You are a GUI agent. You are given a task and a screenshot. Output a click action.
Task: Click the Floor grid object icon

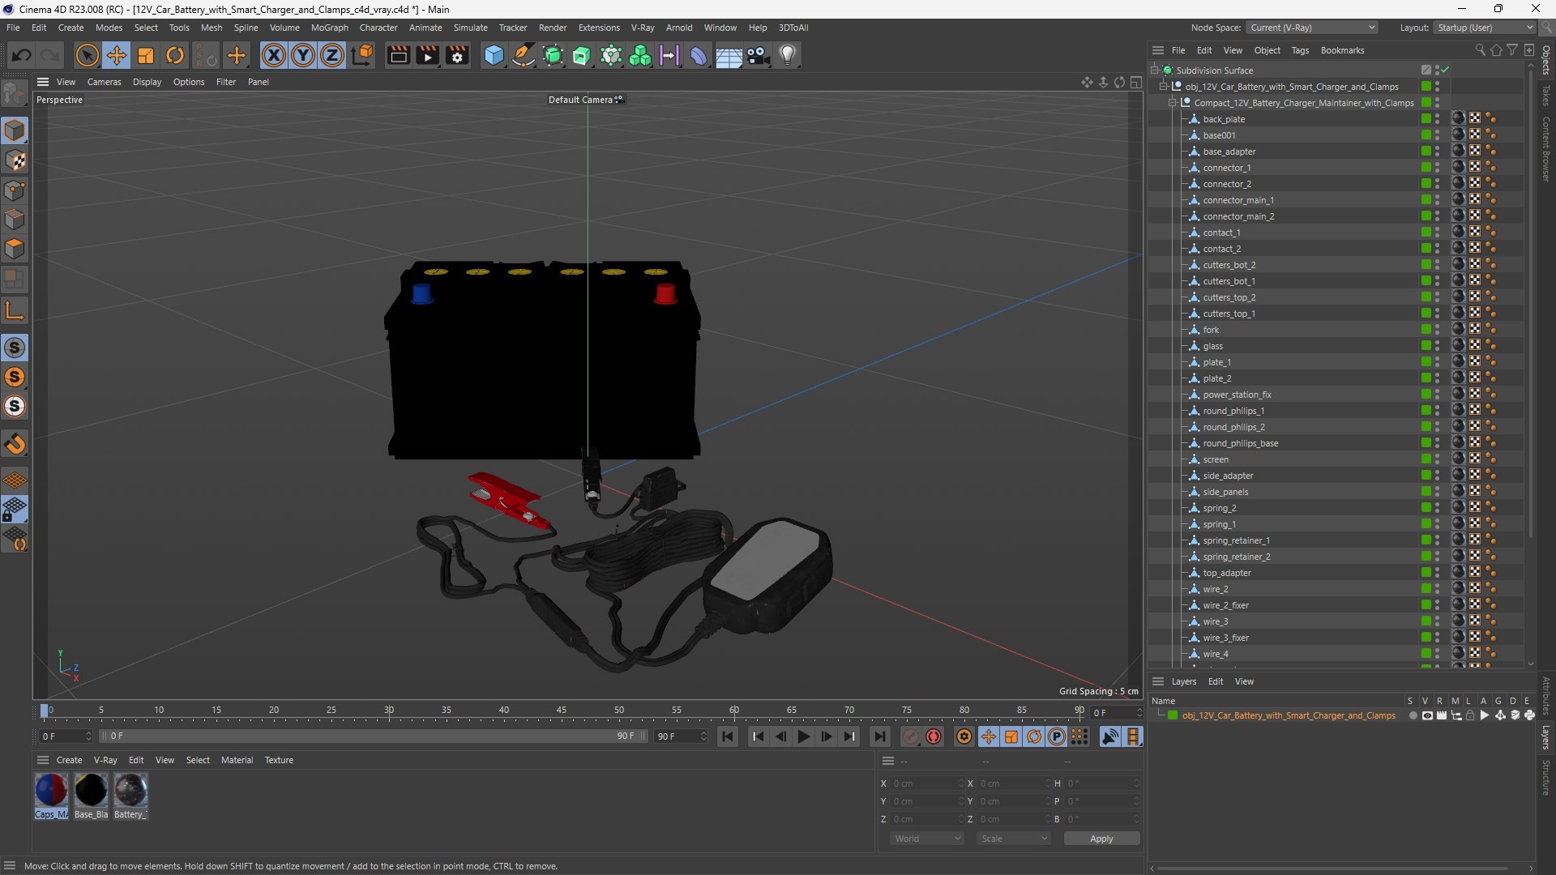click(729, 55)
